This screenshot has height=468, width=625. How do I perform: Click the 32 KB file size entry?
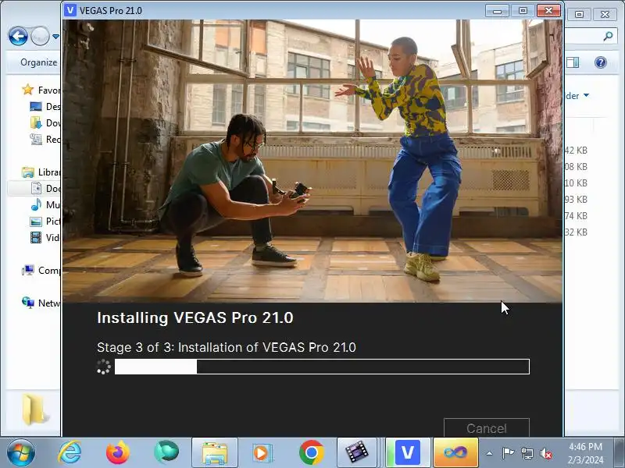pos(576,232)
